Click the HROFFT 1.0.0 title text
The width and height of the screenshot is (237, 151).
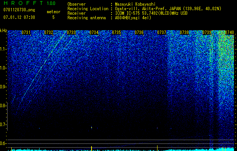[29, 3]
